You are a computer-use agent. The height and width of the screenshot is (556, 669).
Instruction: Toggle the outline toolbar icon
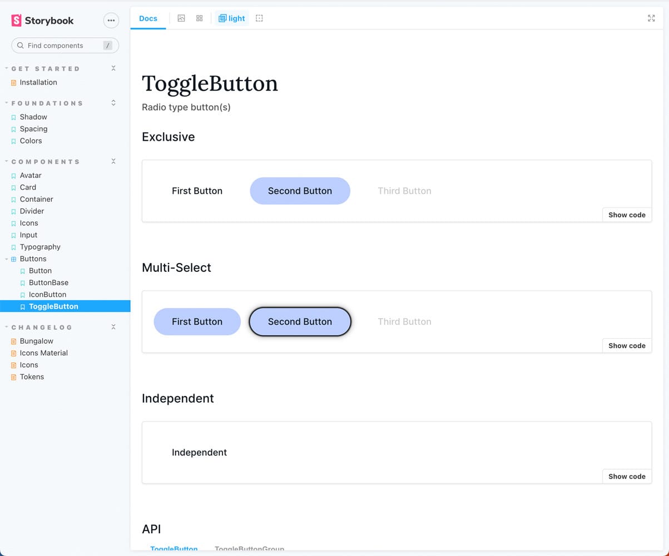[x=259, y=18]
